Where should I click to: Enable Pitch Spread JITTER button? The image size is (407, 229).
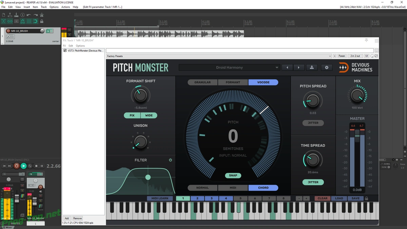[313, 123]
